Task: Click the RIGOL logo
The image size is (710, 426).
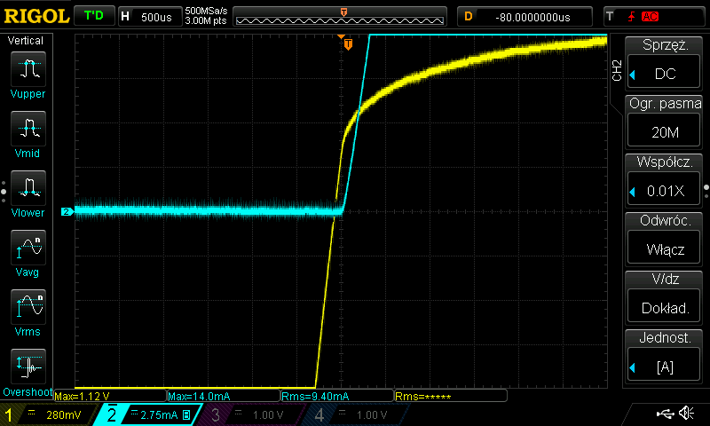Action: coord(36,17)
